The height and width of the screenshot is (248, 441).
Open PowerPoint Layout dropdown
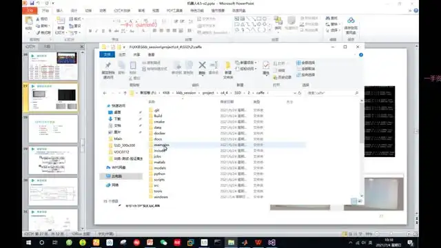tap(76, 19)
